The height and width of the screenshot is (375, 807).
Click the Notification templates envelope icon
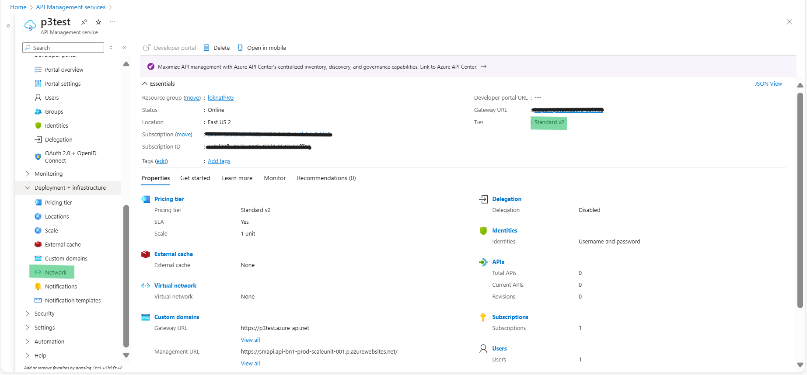click(38, 300)
